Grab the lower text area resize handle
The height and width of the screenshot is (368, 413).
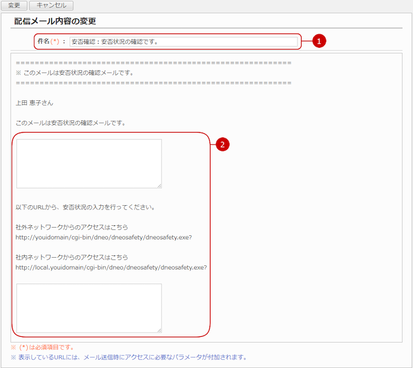point(159,330)
